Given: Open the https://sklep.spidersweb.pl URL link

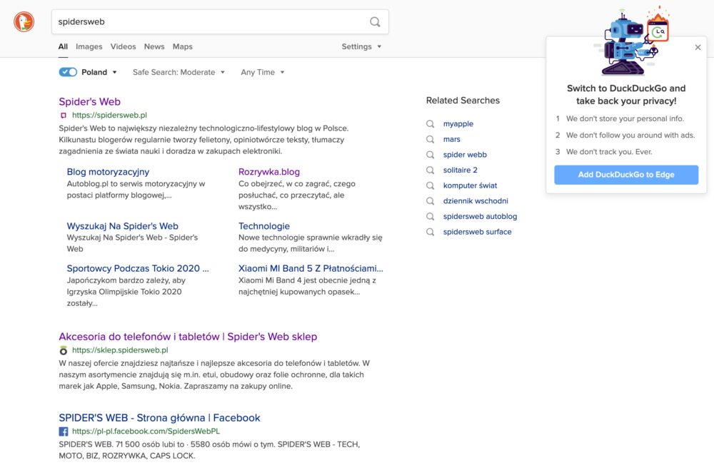Looking at the screenshot, I should pos(120,350).
